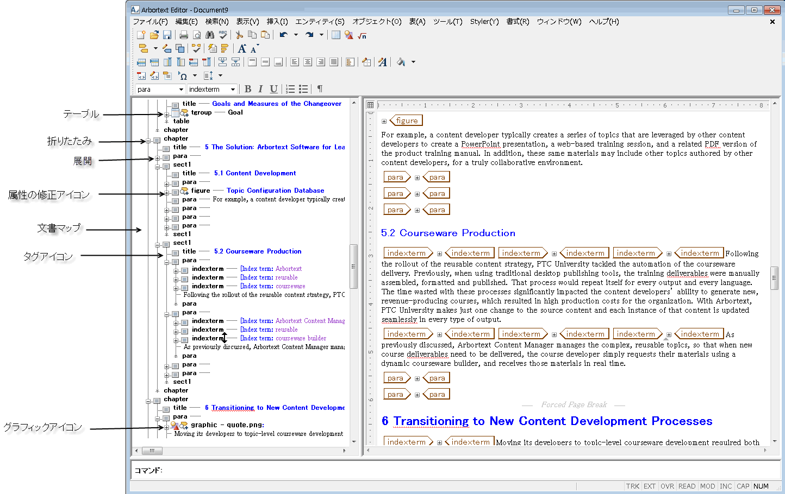Click the Paste clipboard icon
785x494 pixels.
265,35
